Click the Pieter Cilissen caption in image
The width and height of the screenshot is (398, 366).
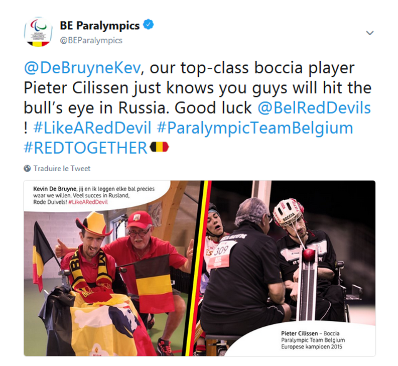[x=313, y=340]
